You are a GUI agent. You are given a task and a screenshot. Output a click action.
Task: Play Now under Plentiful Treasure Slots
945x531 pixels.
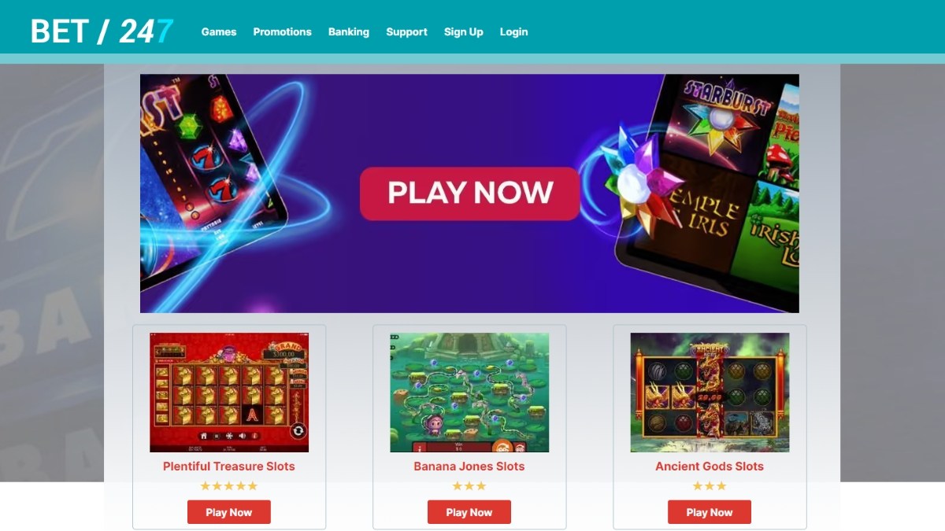point(229,512)
